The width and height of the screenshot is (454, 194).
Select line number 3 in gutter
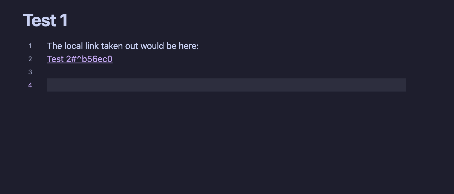[30, 72]
